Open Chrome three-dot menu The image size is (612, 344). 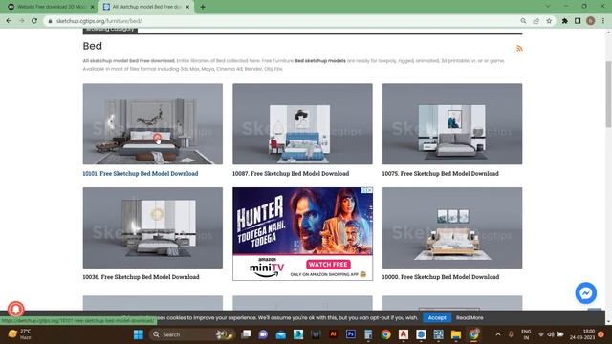tap(603, 21)
